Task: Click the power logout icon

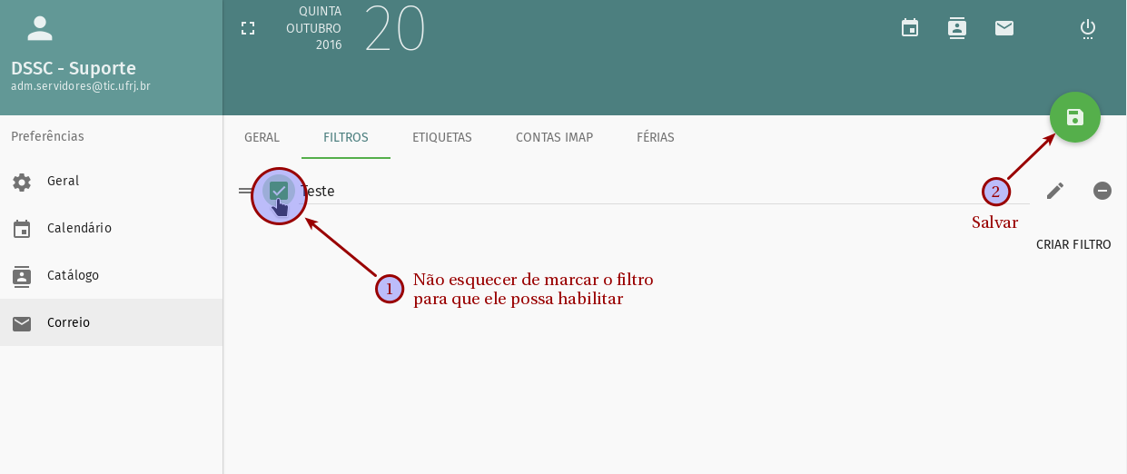Action: [x=1087, y=28]
